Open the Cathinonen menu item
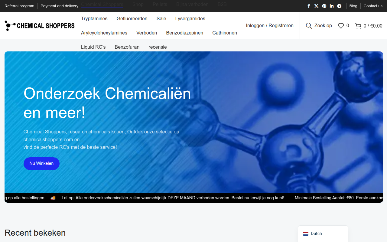Image resolution: width=387 pixels, height=242 pixels. click(225, 33)
